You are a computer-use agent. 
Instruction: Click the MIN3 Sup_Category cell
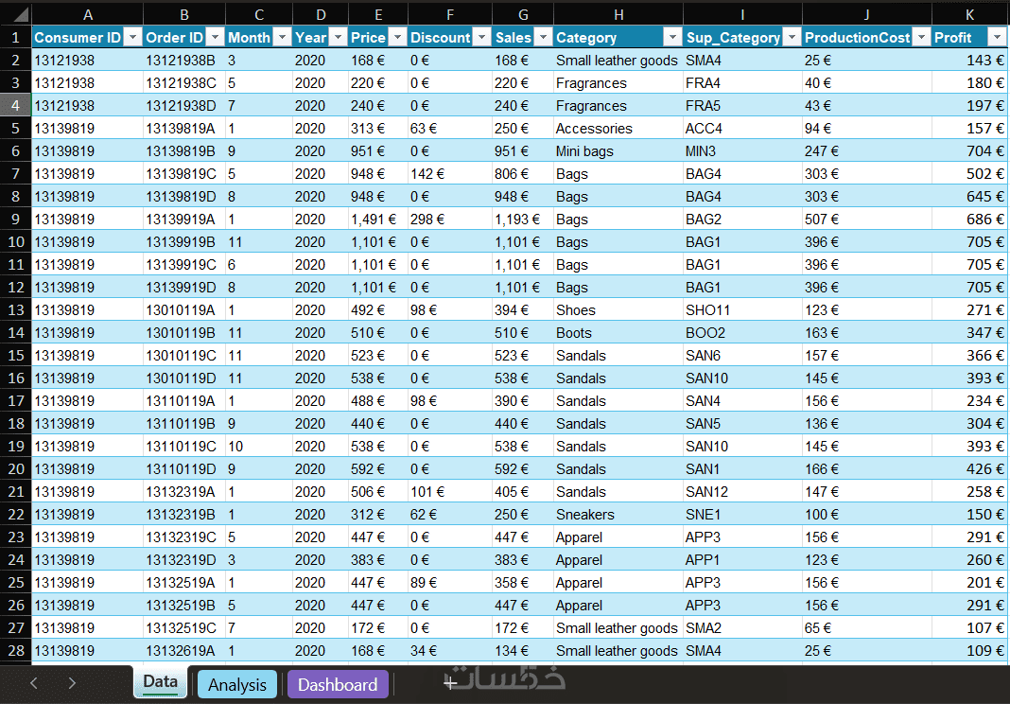tap(742, 151)
